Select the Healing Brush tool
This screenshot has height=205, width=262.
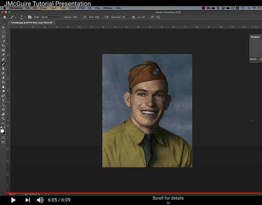(x=3, y=59)
